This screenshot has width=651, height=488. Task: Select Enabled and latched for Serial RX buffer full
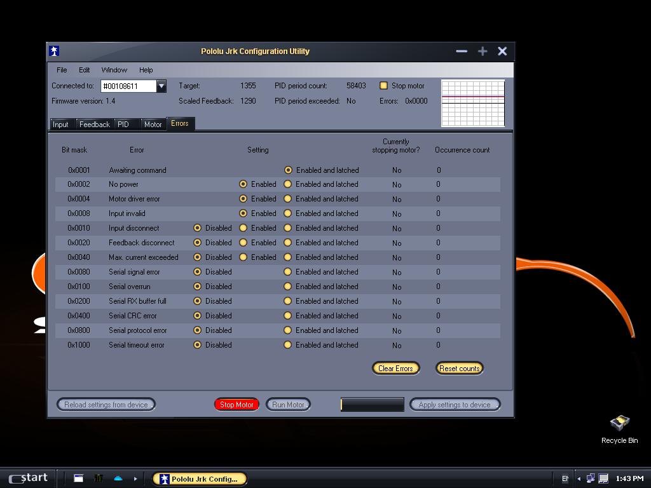coord(287,301)
